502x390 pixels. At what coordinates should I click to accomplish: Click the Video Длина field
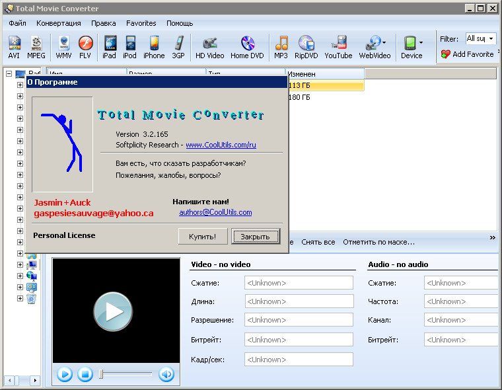click(x=299, y=301)
